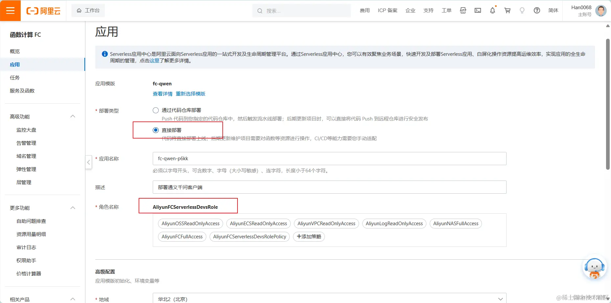Open the 企业 menu
This screenshot has width=611, height=303.
click(x=411, y=11)
